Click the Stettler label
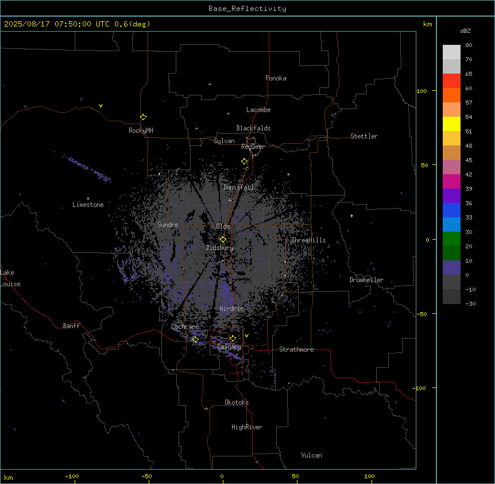This screenshot has width=495, height=484. [364, 136]
